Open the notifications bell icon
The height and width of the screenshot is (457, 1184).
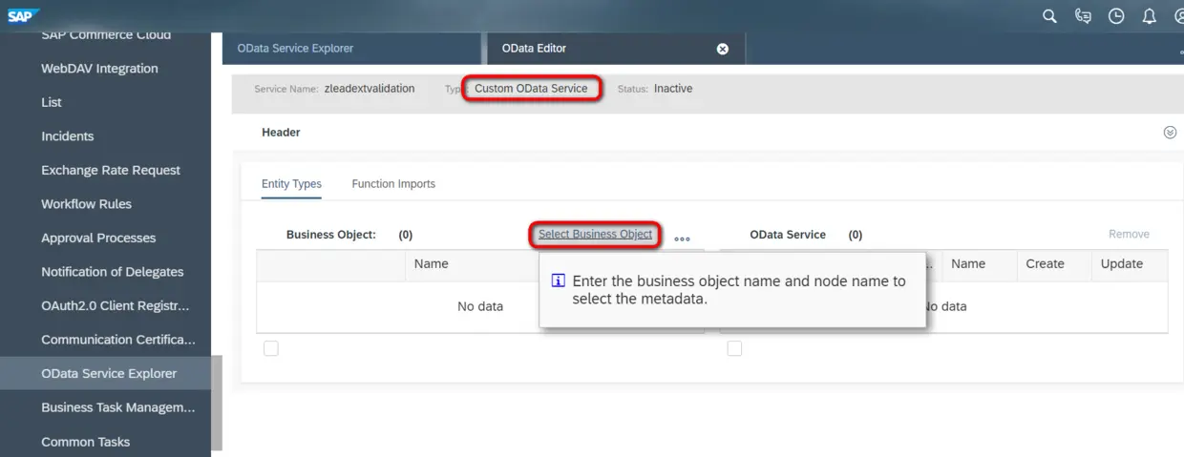click(1150, 16)
